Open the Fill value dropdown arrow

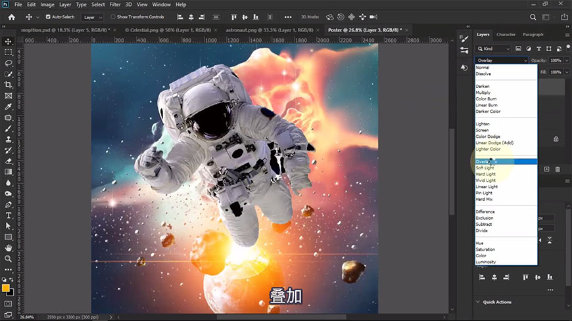point(567,72)
